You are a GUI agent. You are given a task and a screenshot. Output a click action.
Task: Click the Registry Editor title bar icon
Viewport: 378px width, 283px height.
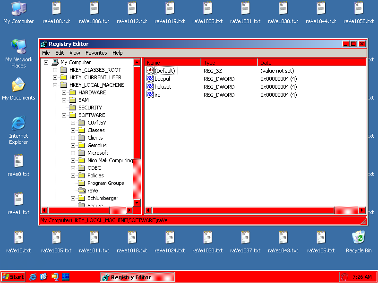click(44, 44)
